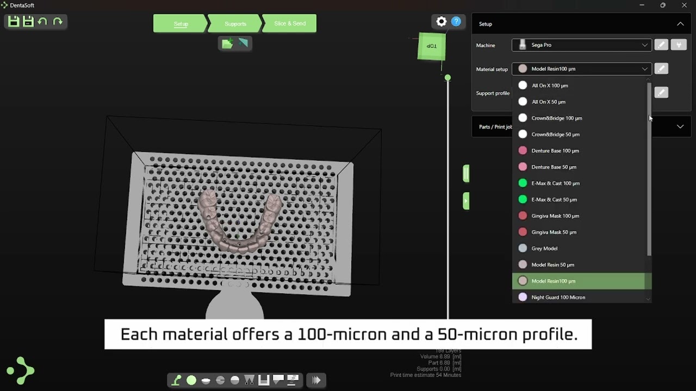Click the supports funnel icon in bottom toolbar
Screen dimensions: 696x391
[x=249, y=380]
